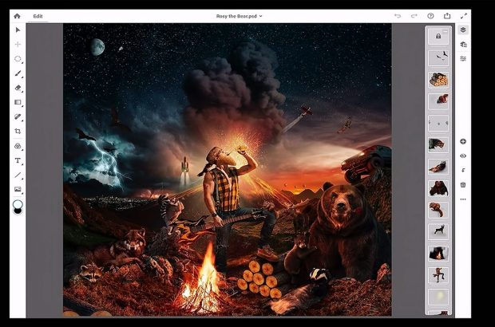Toggle selected layer visibility eye
The height and width of the screenshot is (327, 495).
click(x=463, y=156)
